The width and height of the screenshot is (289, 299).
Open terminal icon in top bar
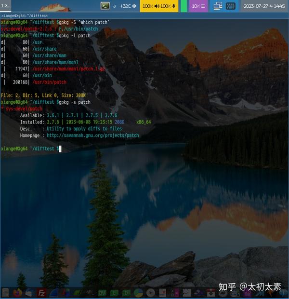point(105,6)
